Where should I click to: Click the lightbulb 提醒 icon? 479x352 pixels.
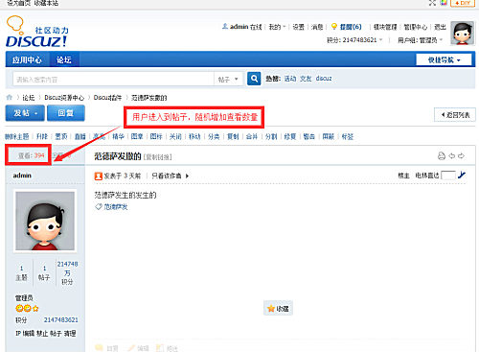pos(334,27)
